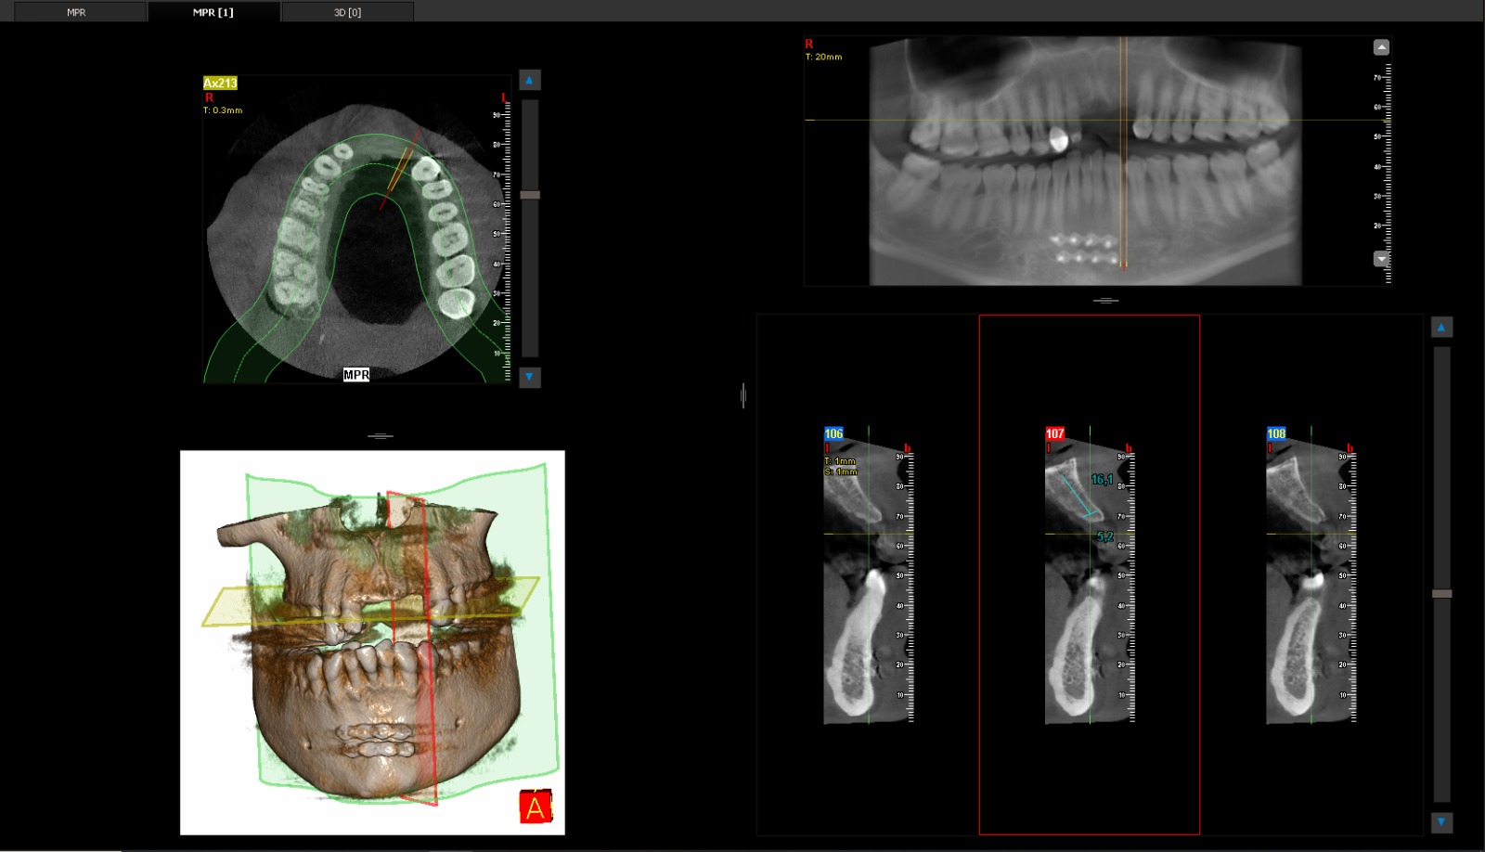The image size is (1485, 852).
Task: Click the up arrow beside the axial view
Action: [529, 81]
